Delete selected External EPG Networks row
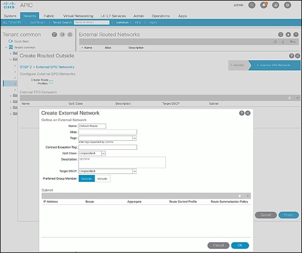The height and width of the screenshot is (253, 302). 289,98
